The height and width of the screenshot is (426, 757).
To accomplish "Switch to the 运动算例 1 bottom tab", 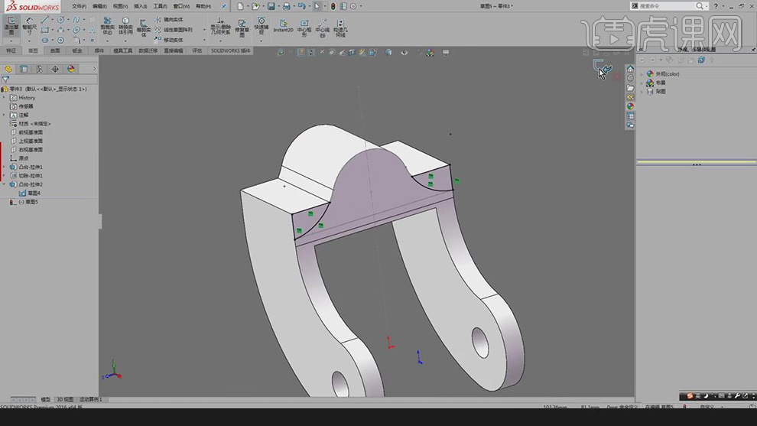I will (x=91, y=399).
